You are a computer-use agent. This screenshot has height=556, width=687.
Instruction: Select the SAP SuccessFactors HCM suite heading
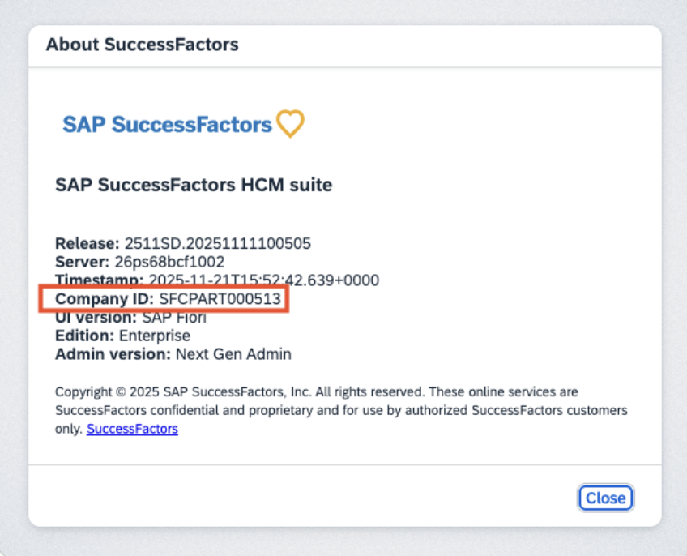(x=194, y=185)
